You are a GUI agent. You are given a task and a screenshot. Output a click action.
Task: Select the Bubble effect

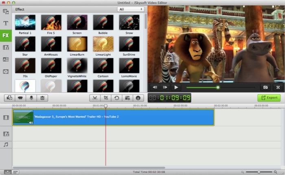[x=103, y=22]
